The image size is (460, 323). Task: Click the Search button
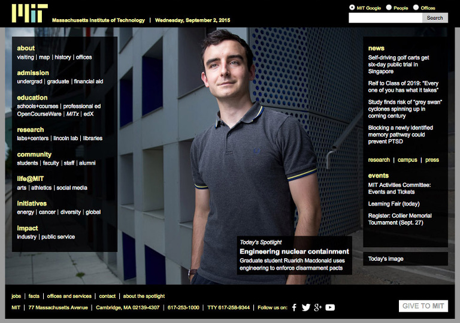435,18
